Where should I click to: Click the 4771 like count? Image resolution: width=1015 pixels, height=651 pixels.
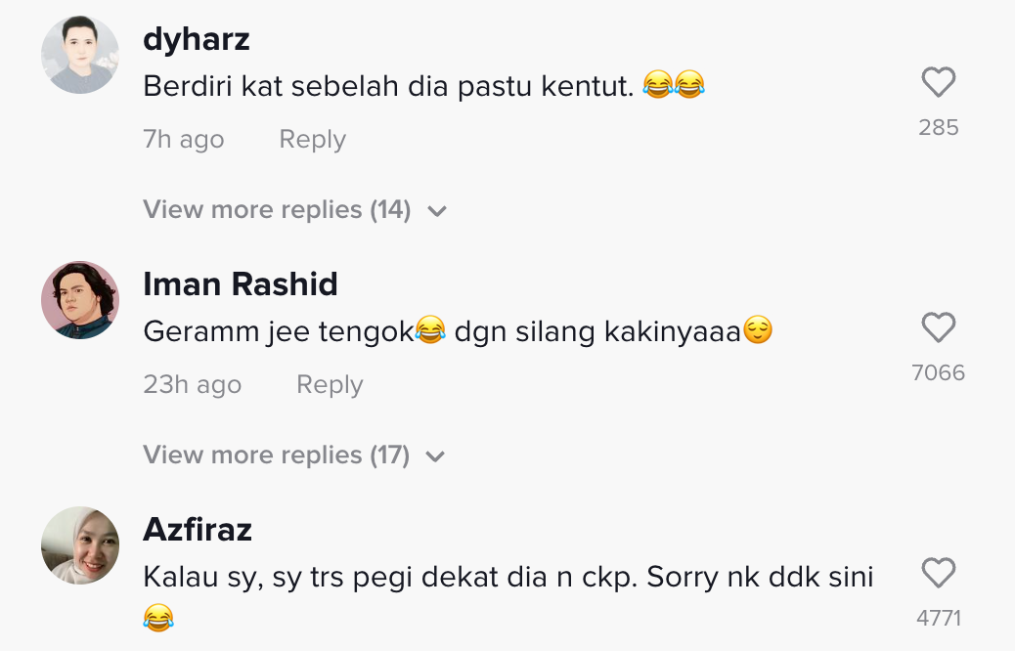pyautogui.click(x=938, y=618)
